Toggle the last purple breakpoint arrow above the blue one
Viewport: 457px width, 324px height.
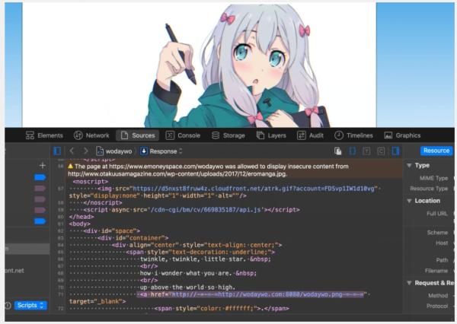[40, 210]
